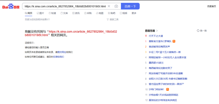Switch to the 贴吧 tab

(112, 13)
